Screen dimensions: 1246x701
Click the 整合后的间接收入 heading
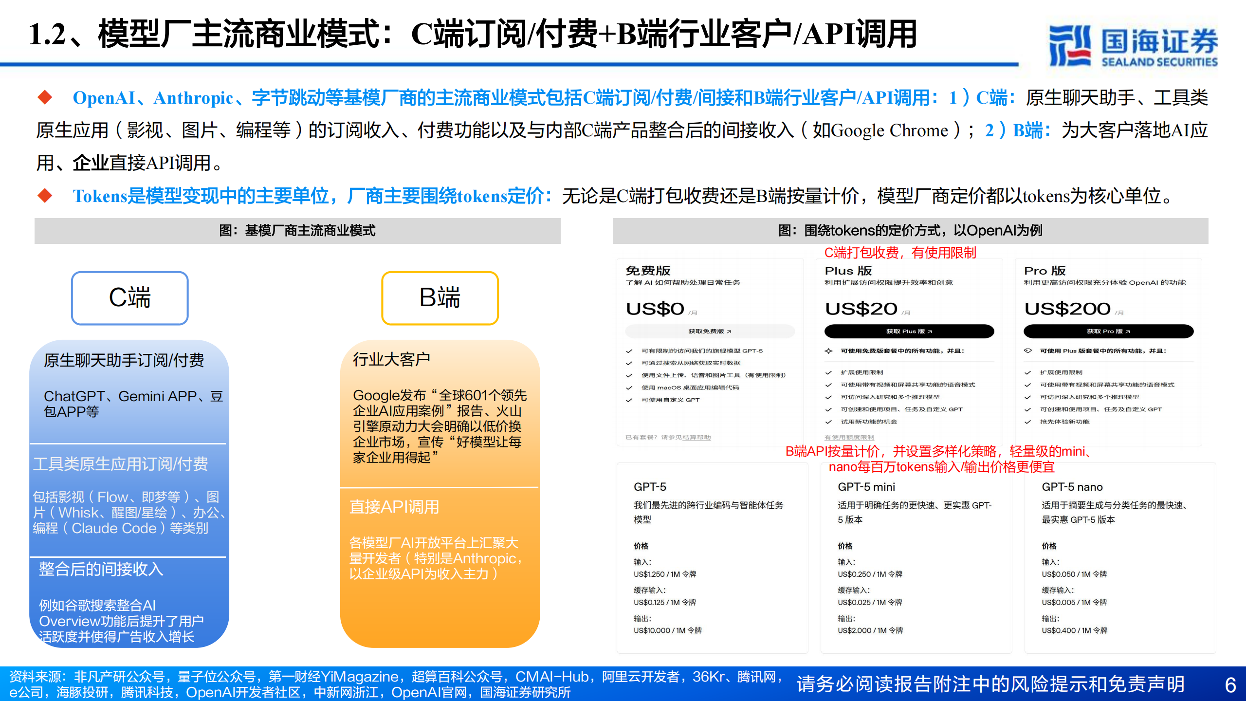coord(101,569)
